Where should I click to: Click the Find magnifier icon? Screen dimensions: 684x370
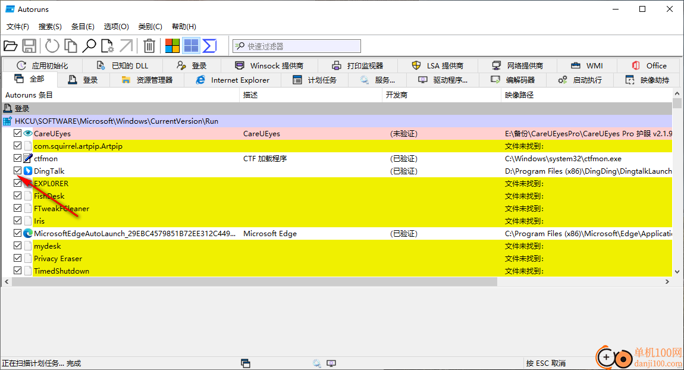pyautogui.click(x=89, y=46)
